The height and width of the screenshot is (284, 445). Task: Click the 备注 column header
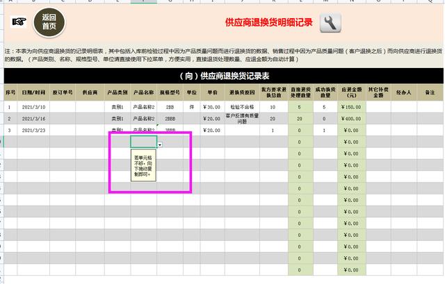coord(430,92)
